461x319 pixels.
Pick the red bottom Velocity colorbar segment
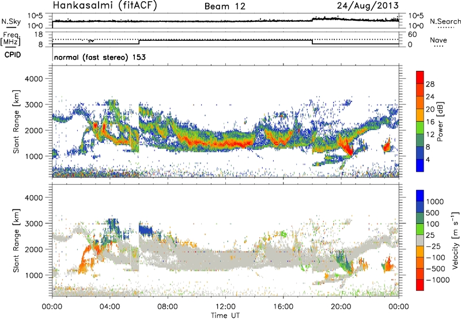coord(420,285)
